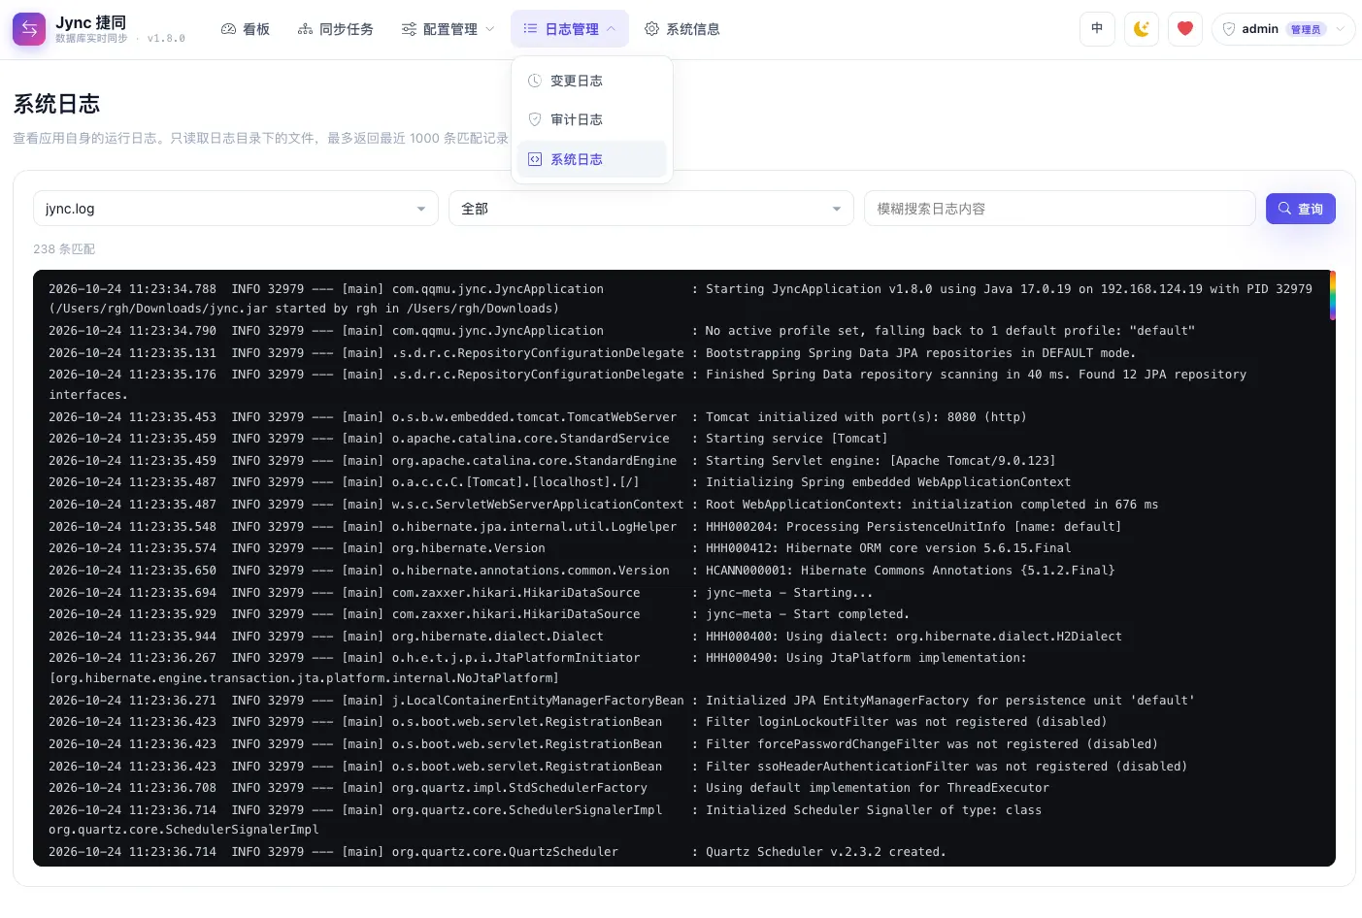The image size is (1362, 918).
Task: Open the admin user dropdown
Action: (x=1283, y=29)
